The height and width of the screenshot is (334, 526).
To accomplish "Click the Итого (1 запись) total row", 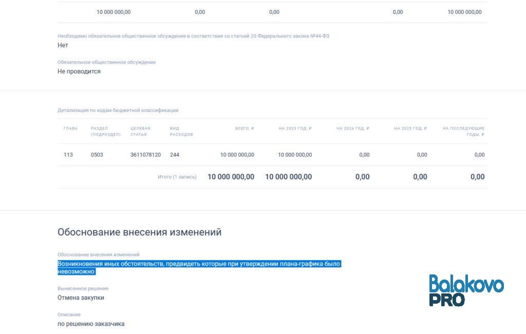I will tap(177, 176).
